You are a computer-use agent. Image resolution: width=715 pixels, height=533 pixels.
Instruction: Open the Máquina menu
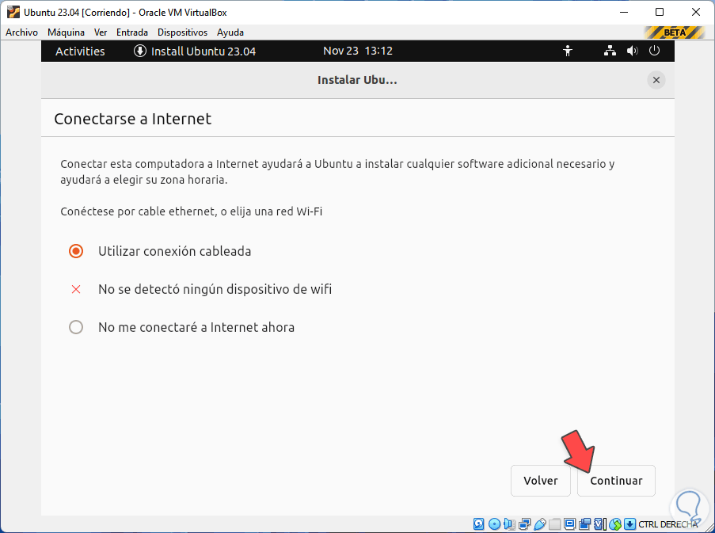(67, 32)
